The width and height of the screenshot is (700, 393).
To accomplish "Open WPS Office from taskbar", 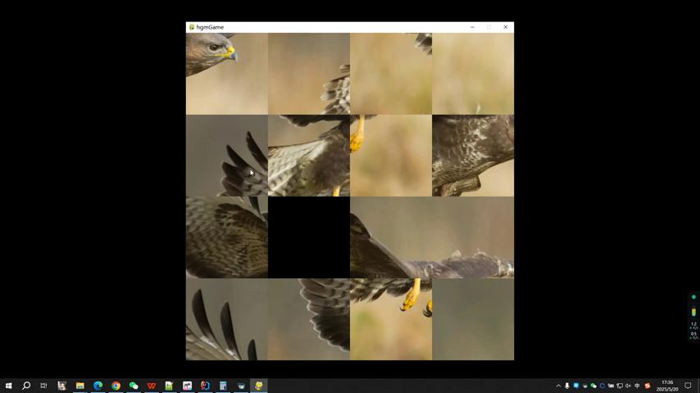I will (152, 386).
